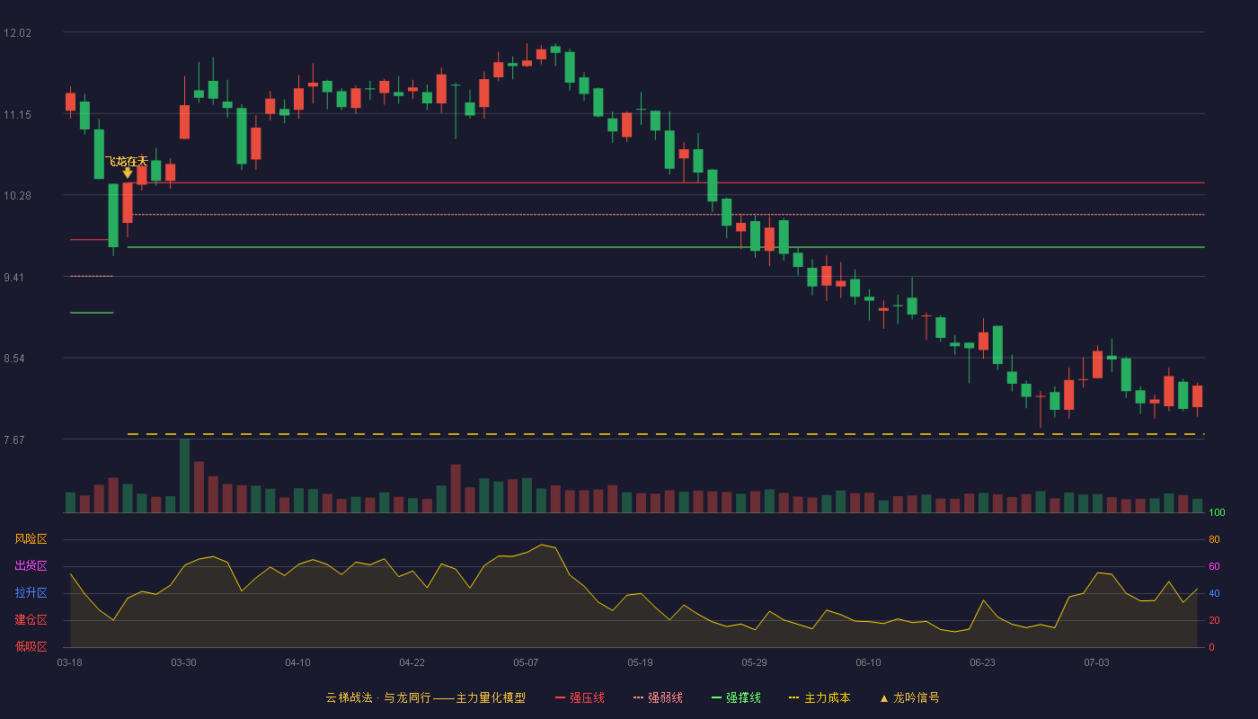Click the 60 indicator scale label
The image size is (1258, 719).
coord(1214,566)
